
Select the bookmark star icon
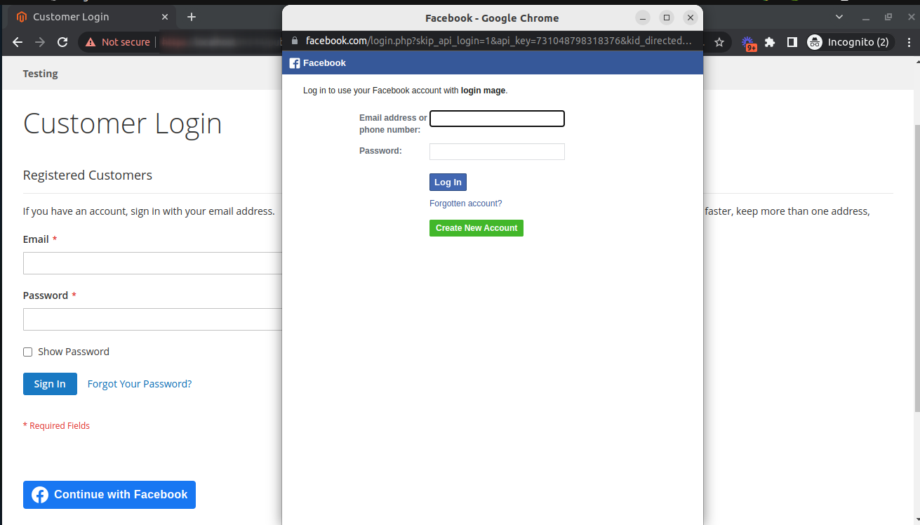[719, 42]
